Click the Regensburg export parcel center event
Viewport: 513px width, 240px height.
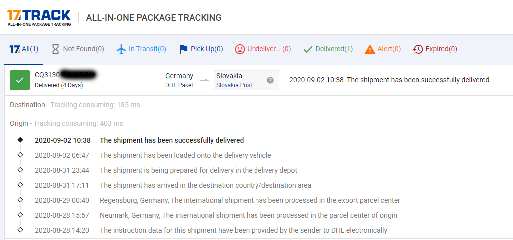pos(250,200)
